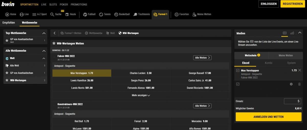Click the statistics bar chart icon in Medien
The width and height of the screenshot is (307, 130).
tap(292, 33)
